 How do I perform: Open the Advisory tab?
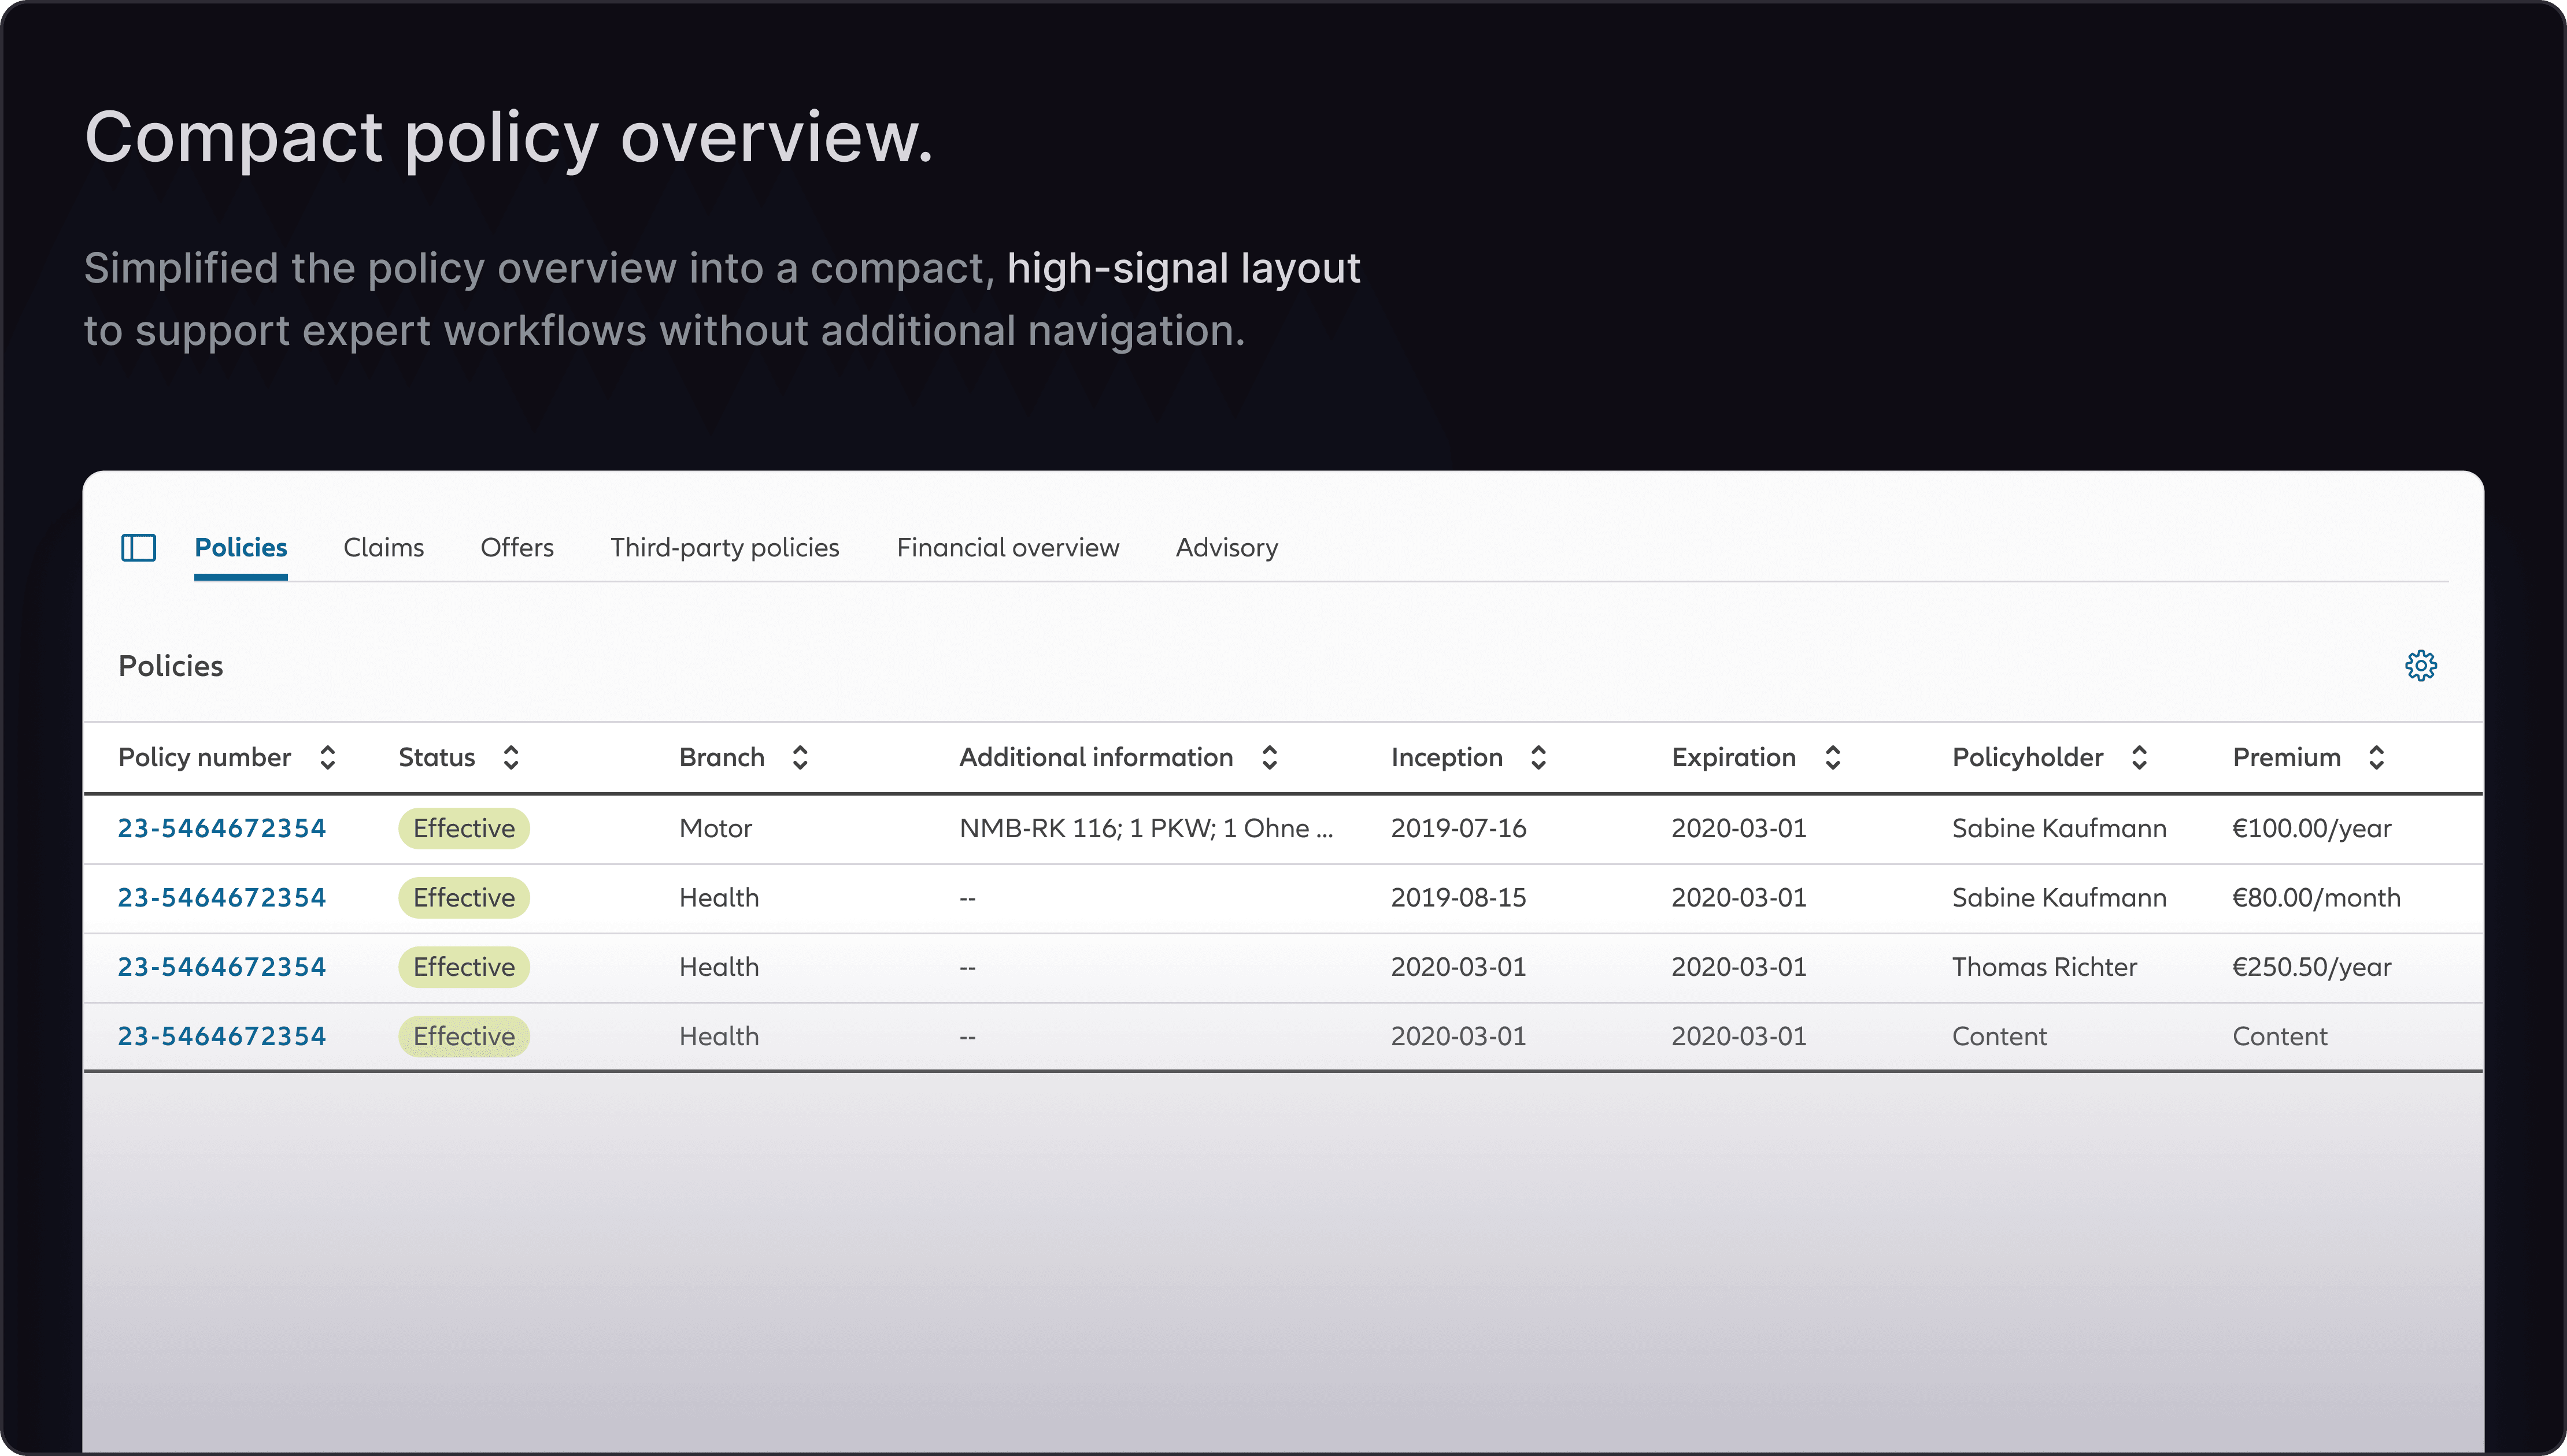pos(1226,547)
